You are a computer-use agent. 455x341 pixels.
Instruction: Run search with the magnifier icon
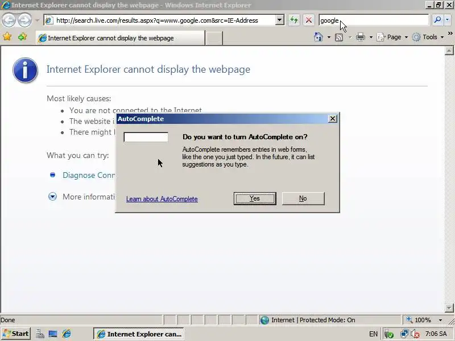[437, 20]
